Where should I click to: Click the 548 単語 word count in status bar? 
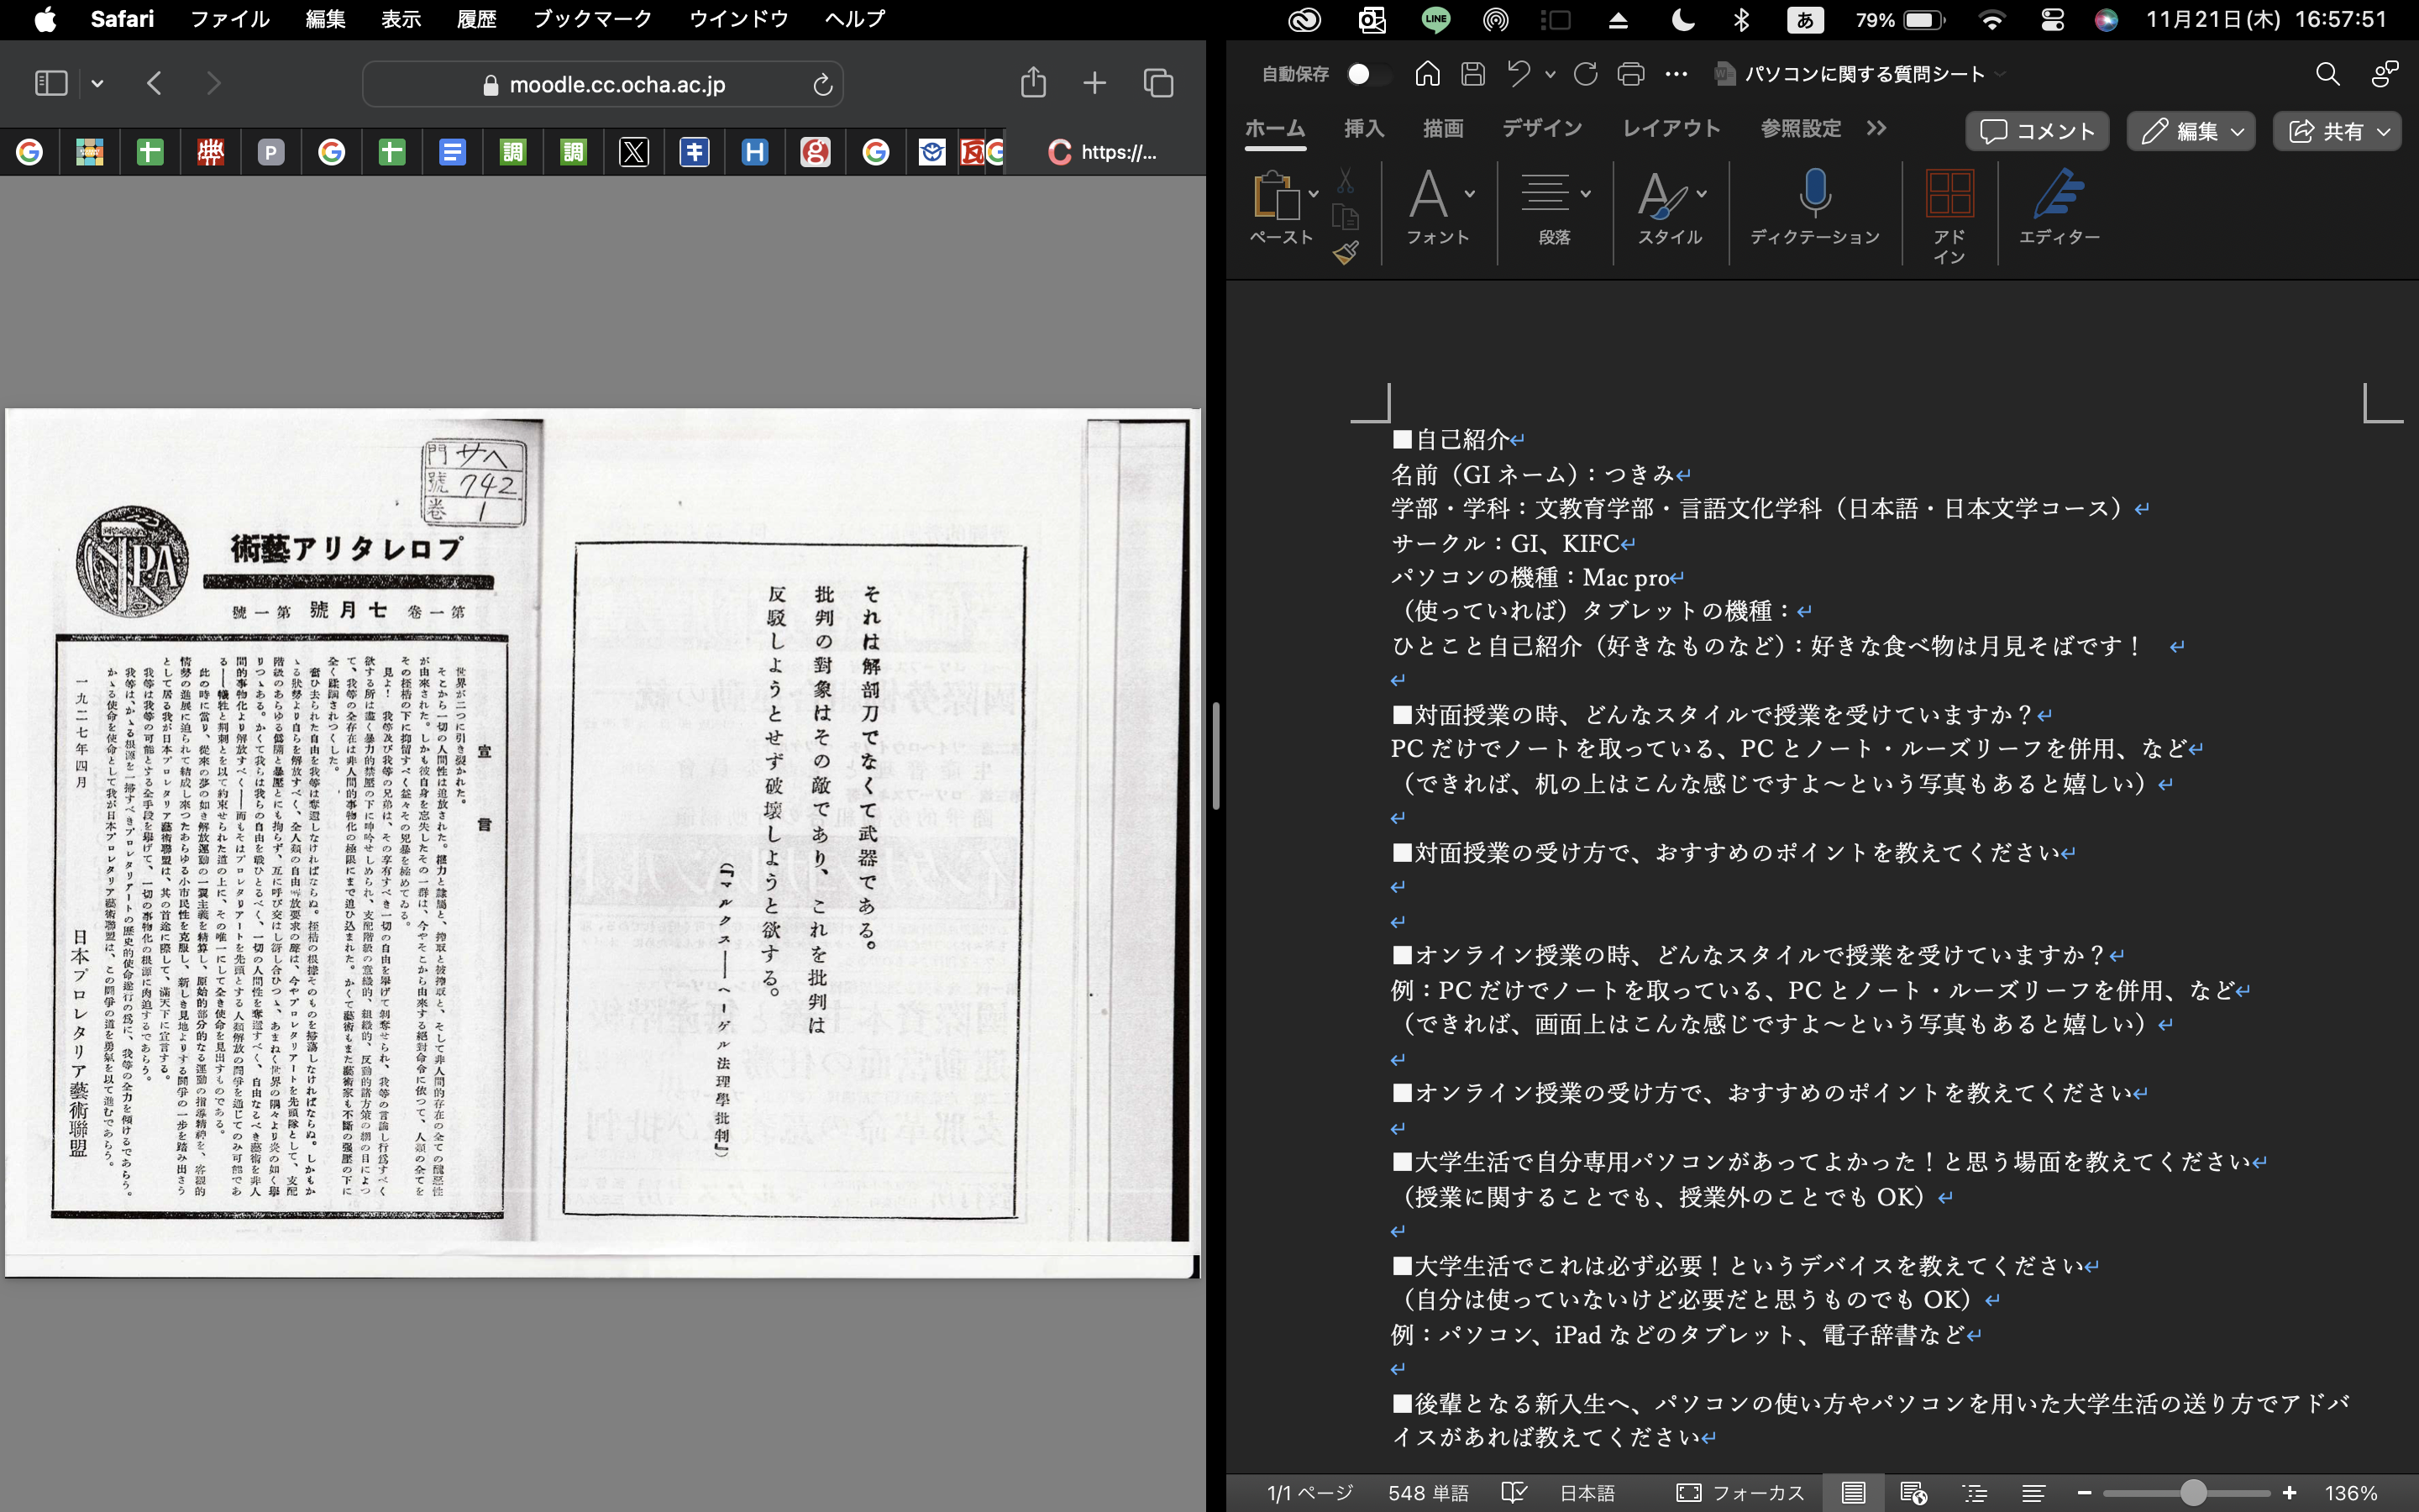click(1429, 1493)
